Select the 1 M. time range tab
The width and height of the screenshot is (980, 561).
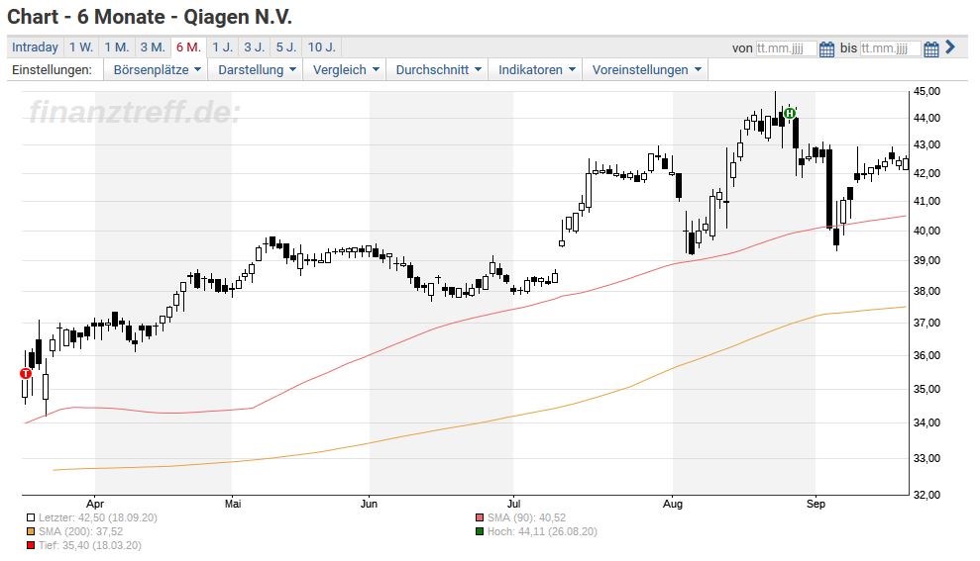point(117,47)
